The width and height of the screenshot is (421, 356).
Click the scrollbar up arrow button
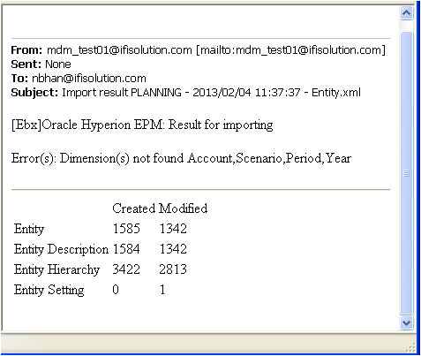406,13
